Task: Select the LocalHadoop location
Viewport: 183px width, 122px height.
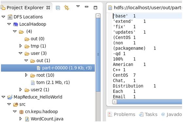Action: point(33,24)
